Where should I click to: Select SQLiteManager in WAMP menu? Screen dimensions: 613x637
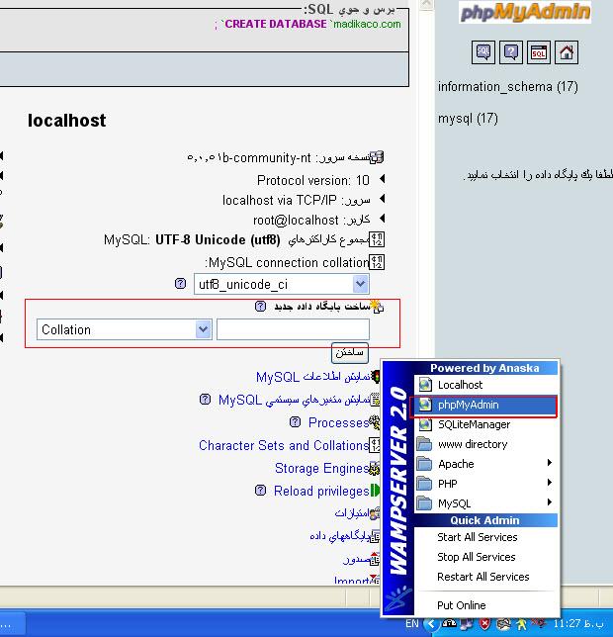tap(485, 424)
